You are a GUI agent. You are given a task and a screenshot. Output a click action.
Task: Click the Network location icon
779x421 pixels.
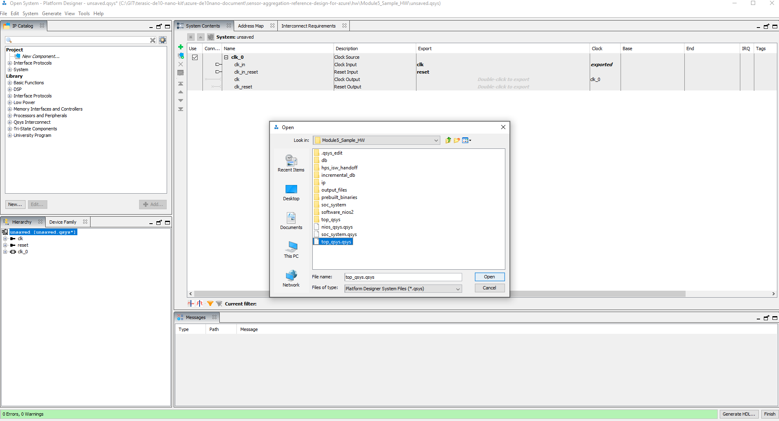(291, 278)
